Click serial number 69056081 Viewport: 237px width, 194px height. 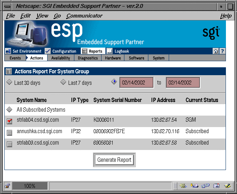103,143
